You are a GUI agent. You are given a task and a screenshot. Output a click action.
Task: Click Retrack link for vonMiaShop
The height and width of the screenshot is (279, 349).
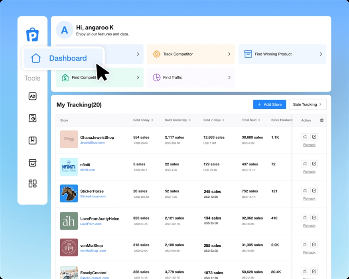point(309,253)
